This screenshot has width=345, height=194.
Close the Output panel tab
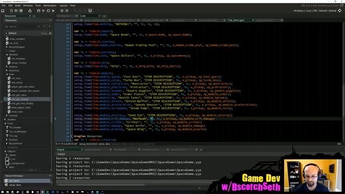click(82, 150)
